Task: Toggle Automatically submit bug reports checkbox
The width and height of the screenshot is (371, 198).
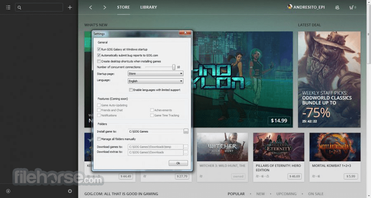Action: [99, 55]
